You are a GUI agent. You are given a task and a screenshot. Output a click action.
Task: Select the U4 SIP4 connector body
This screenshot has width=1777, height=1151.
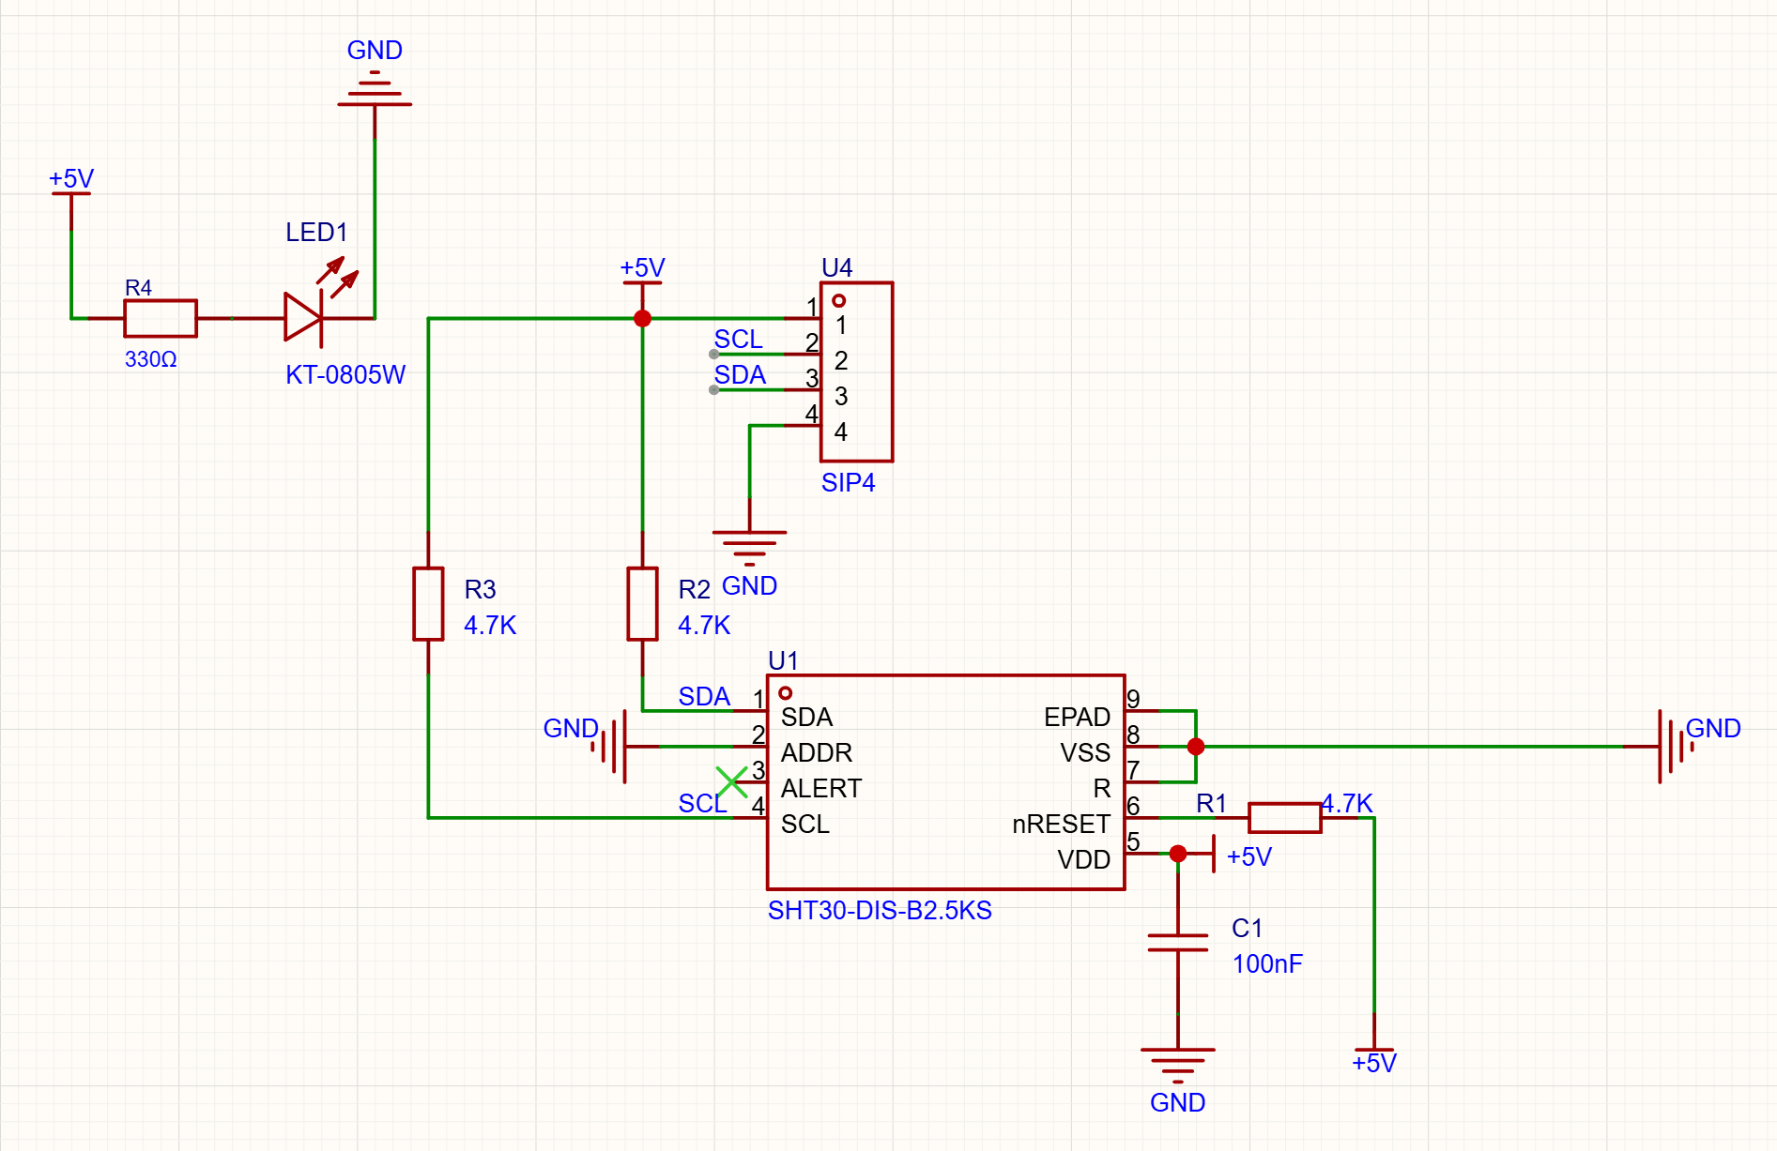coord(856,371)
